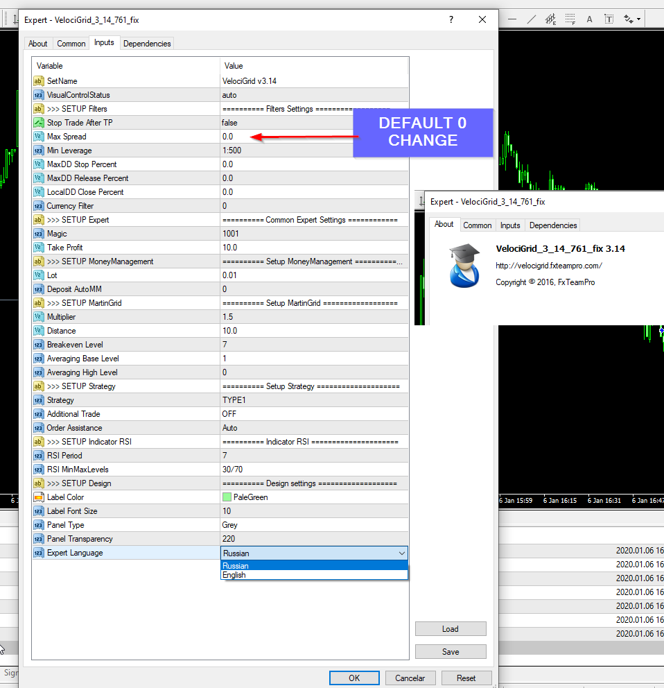Expand the Expert Language combo box
664x688 pixels.
pos(401,553)
